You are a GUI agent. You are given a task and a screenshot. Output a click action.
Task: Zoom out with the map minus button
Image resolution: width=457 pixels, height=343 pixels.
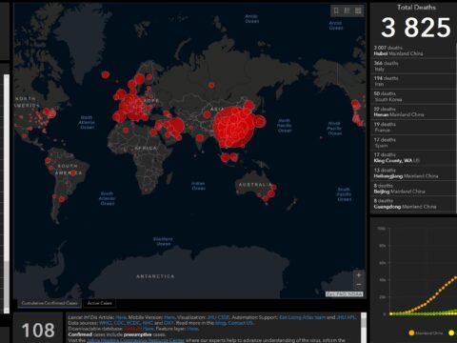359,284
